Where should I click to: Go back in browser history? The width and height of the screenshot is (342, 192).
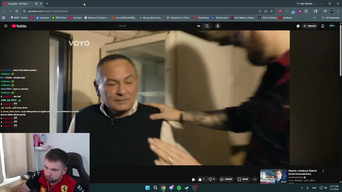tap(4, 11)
